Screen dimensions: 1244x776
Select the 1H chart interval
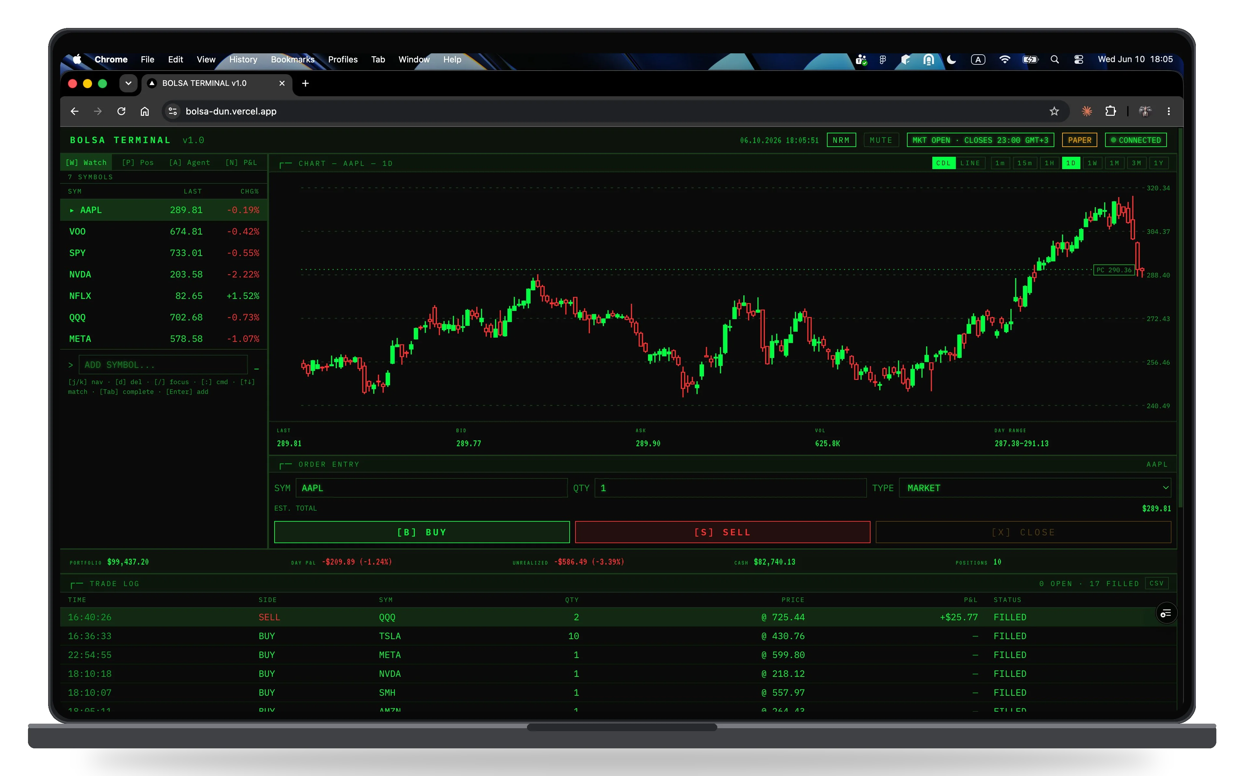coord(1049,163)
